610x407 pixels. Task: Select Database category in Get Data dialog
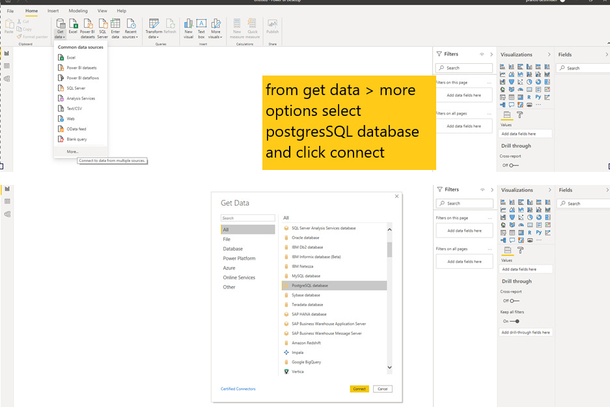click(x=248, y=249)
